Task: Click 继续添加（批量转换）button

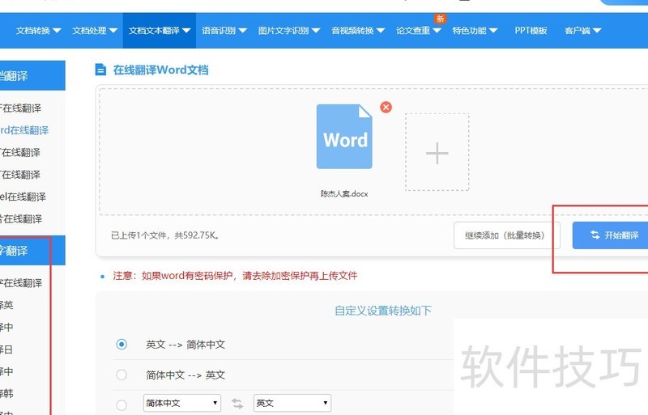Action: coord(507,235)
